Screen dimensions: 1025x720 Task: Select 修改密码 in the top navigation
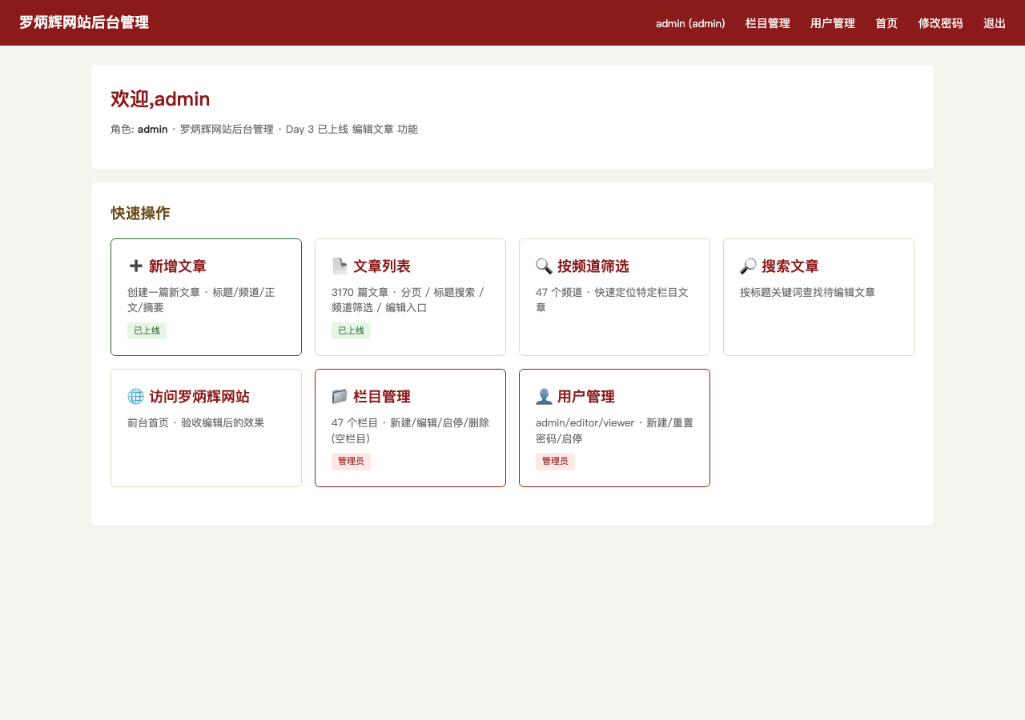coord(941,23)
